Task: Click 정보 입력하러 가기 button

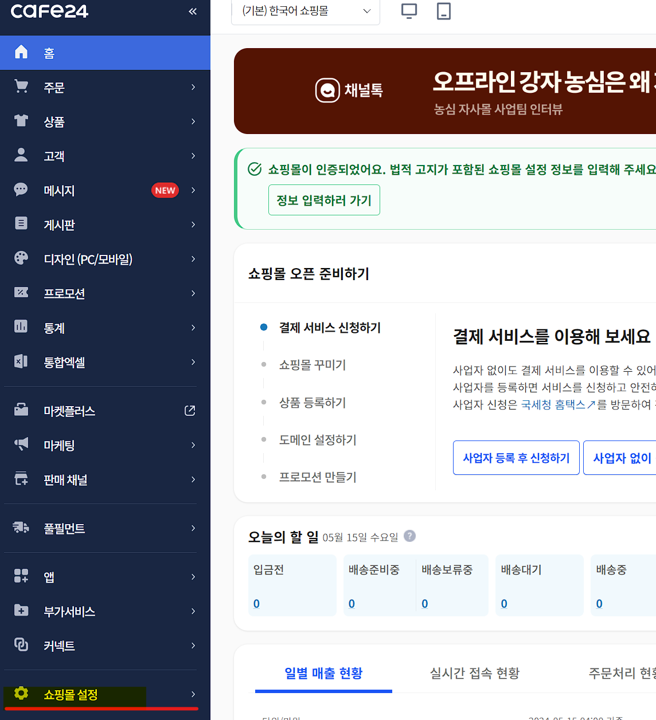Action: (x=324, y=200)
